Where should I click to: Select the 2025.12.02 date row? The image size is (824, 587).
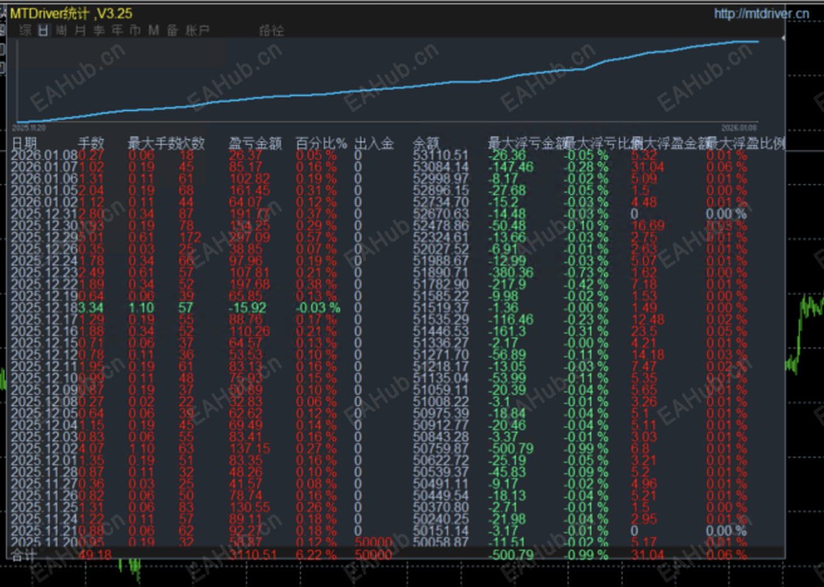pos(45,448)
